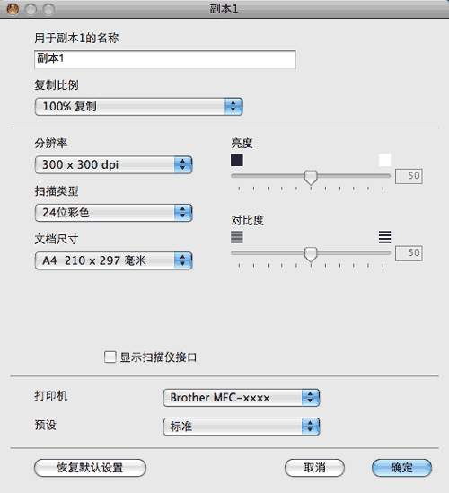
Task: Open the 复制比例 100% 复制 dropdown
Action: pos(138,107)
